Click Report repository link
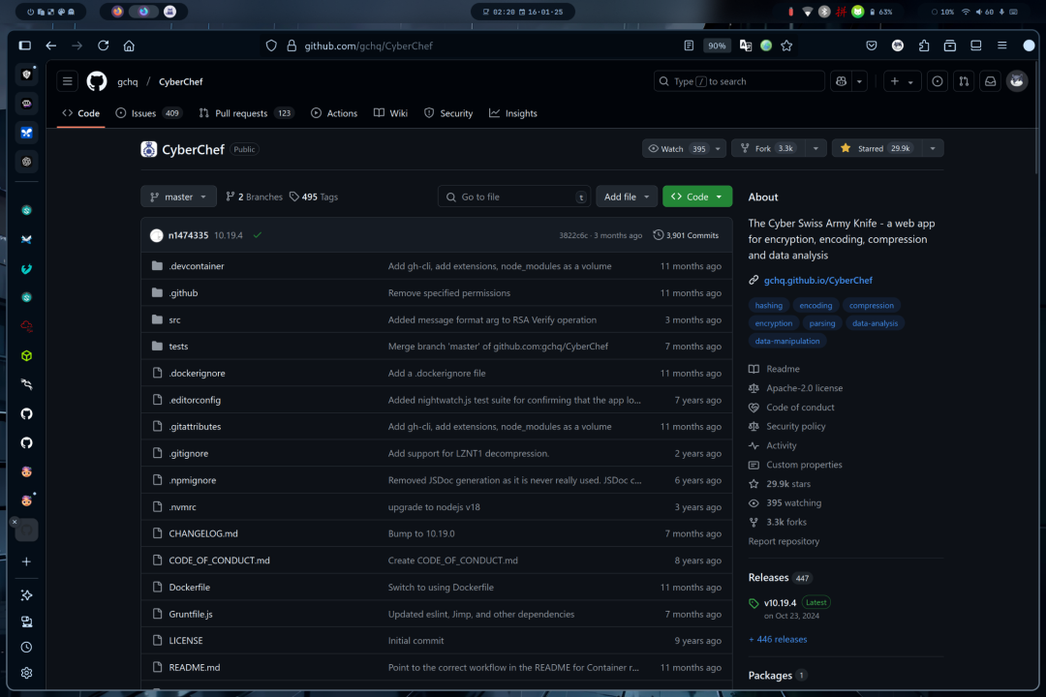This screenshot has height=697, width=1046. [x=784, y=541]
